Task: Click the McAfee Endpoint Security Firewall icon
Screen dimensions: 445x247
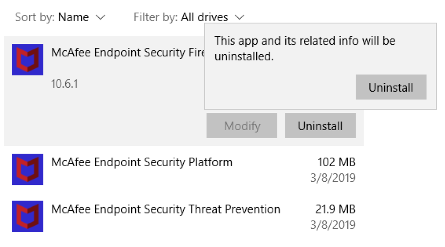Action: click(27, 59)
